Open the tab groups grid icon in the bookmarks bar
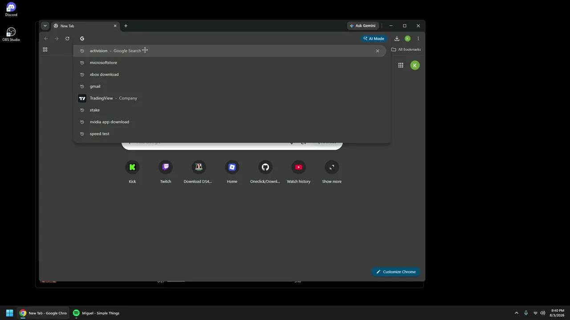The width and height of the screenshot is (570, 320). coord(45,49)
